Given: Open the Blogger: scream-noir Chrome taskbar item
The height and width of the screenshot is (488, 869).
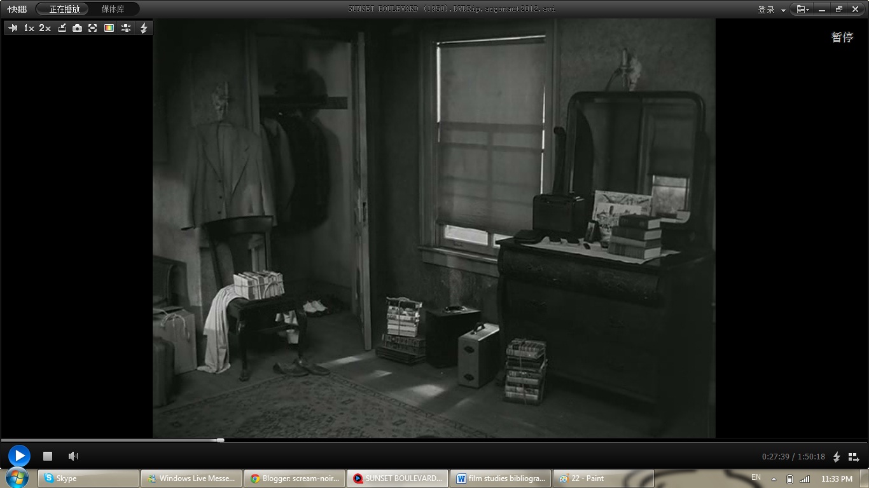Looking at the screenshot, I should (x=295, y=478).
